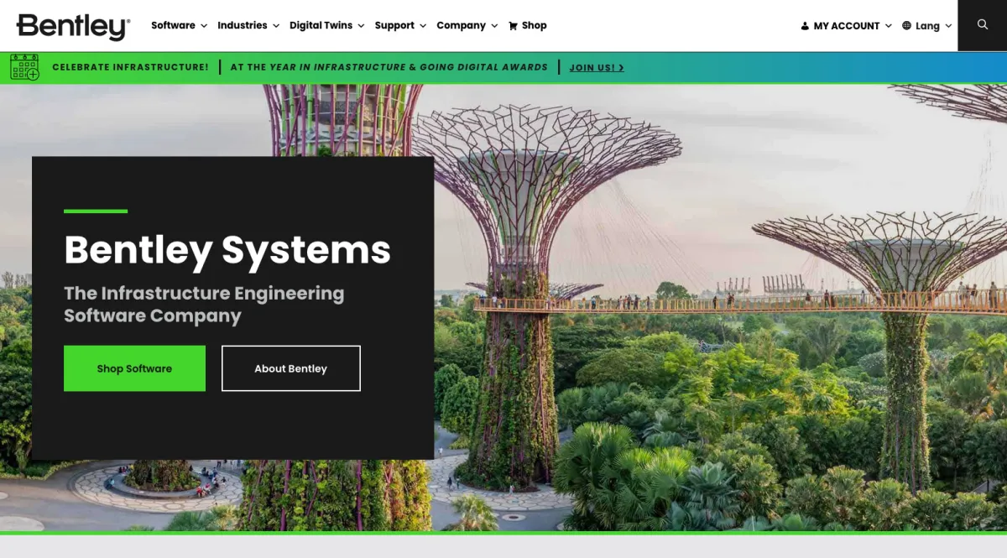Click the person icon beside MY ACCOUNT

click(805, 26)
